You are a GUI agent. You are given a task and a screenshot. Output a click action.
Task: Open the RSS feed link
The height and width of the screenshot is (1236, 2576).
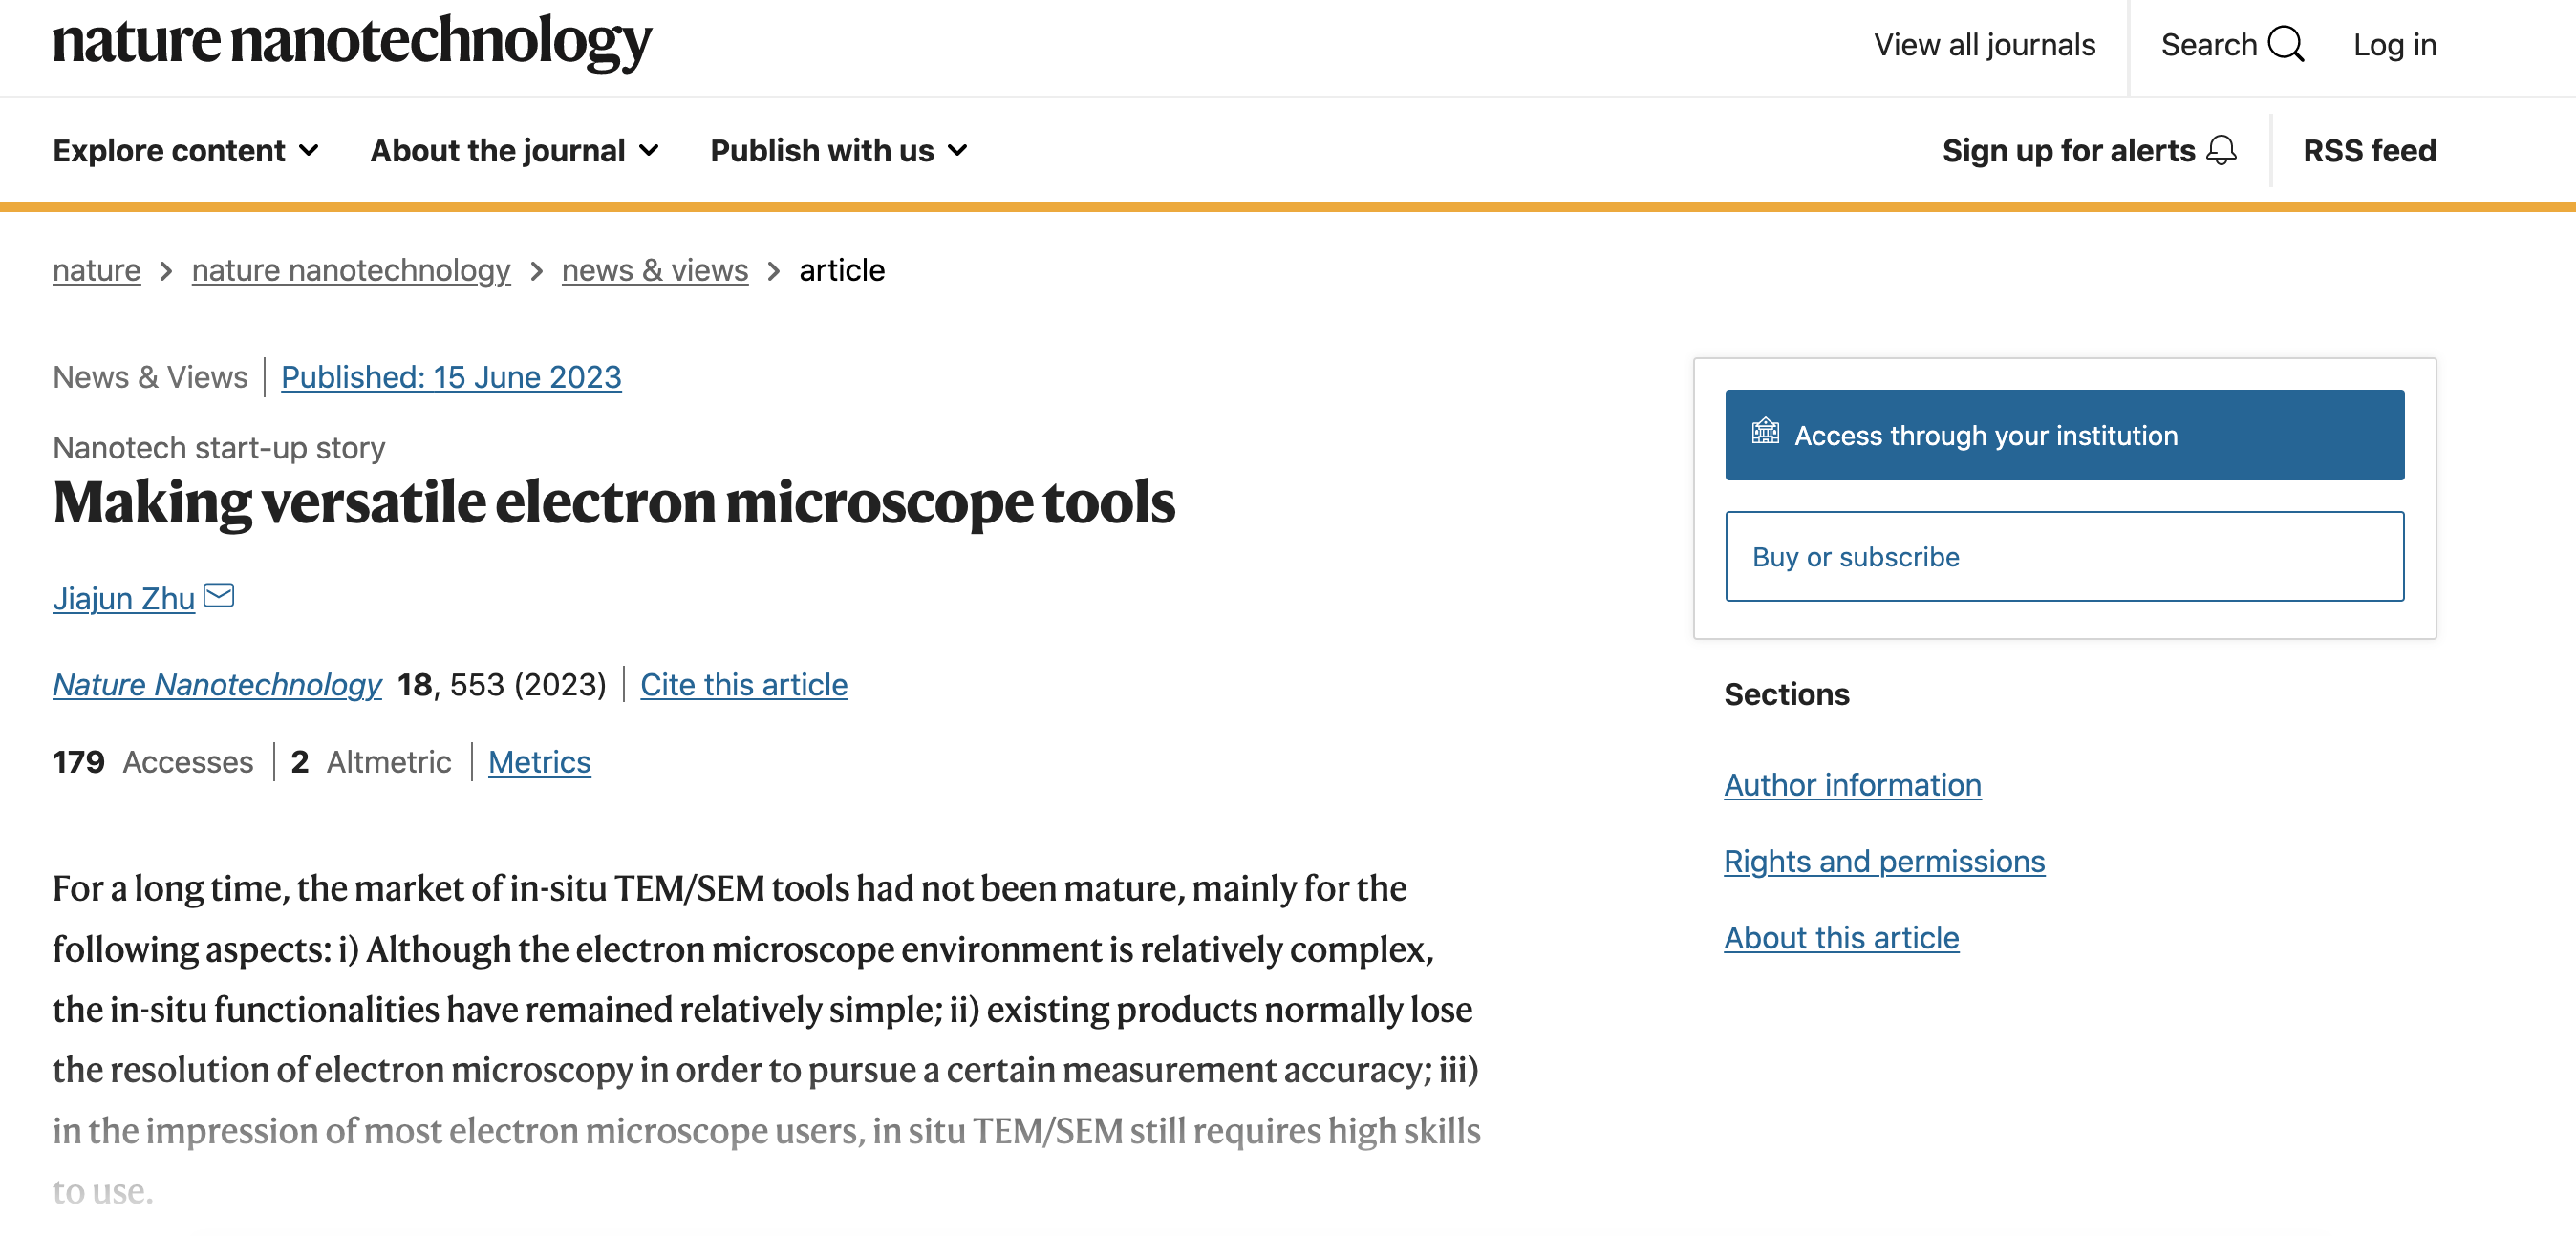coord(2369,150)
